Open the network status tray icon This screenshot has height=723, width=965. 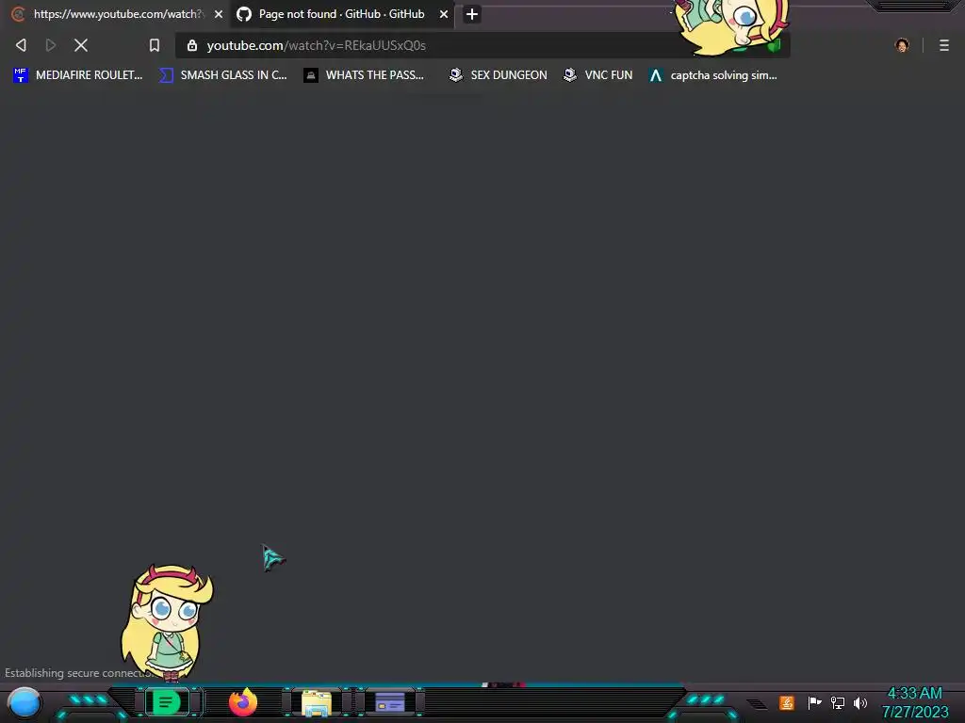tap(838, 702)
